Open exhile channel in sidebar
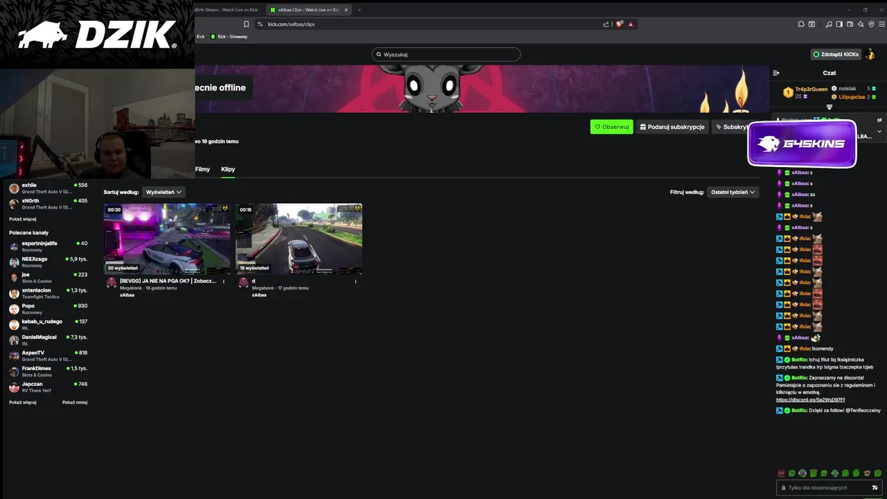Image resolution: width=887 pixels, height=499 pixels. [49, 188]
